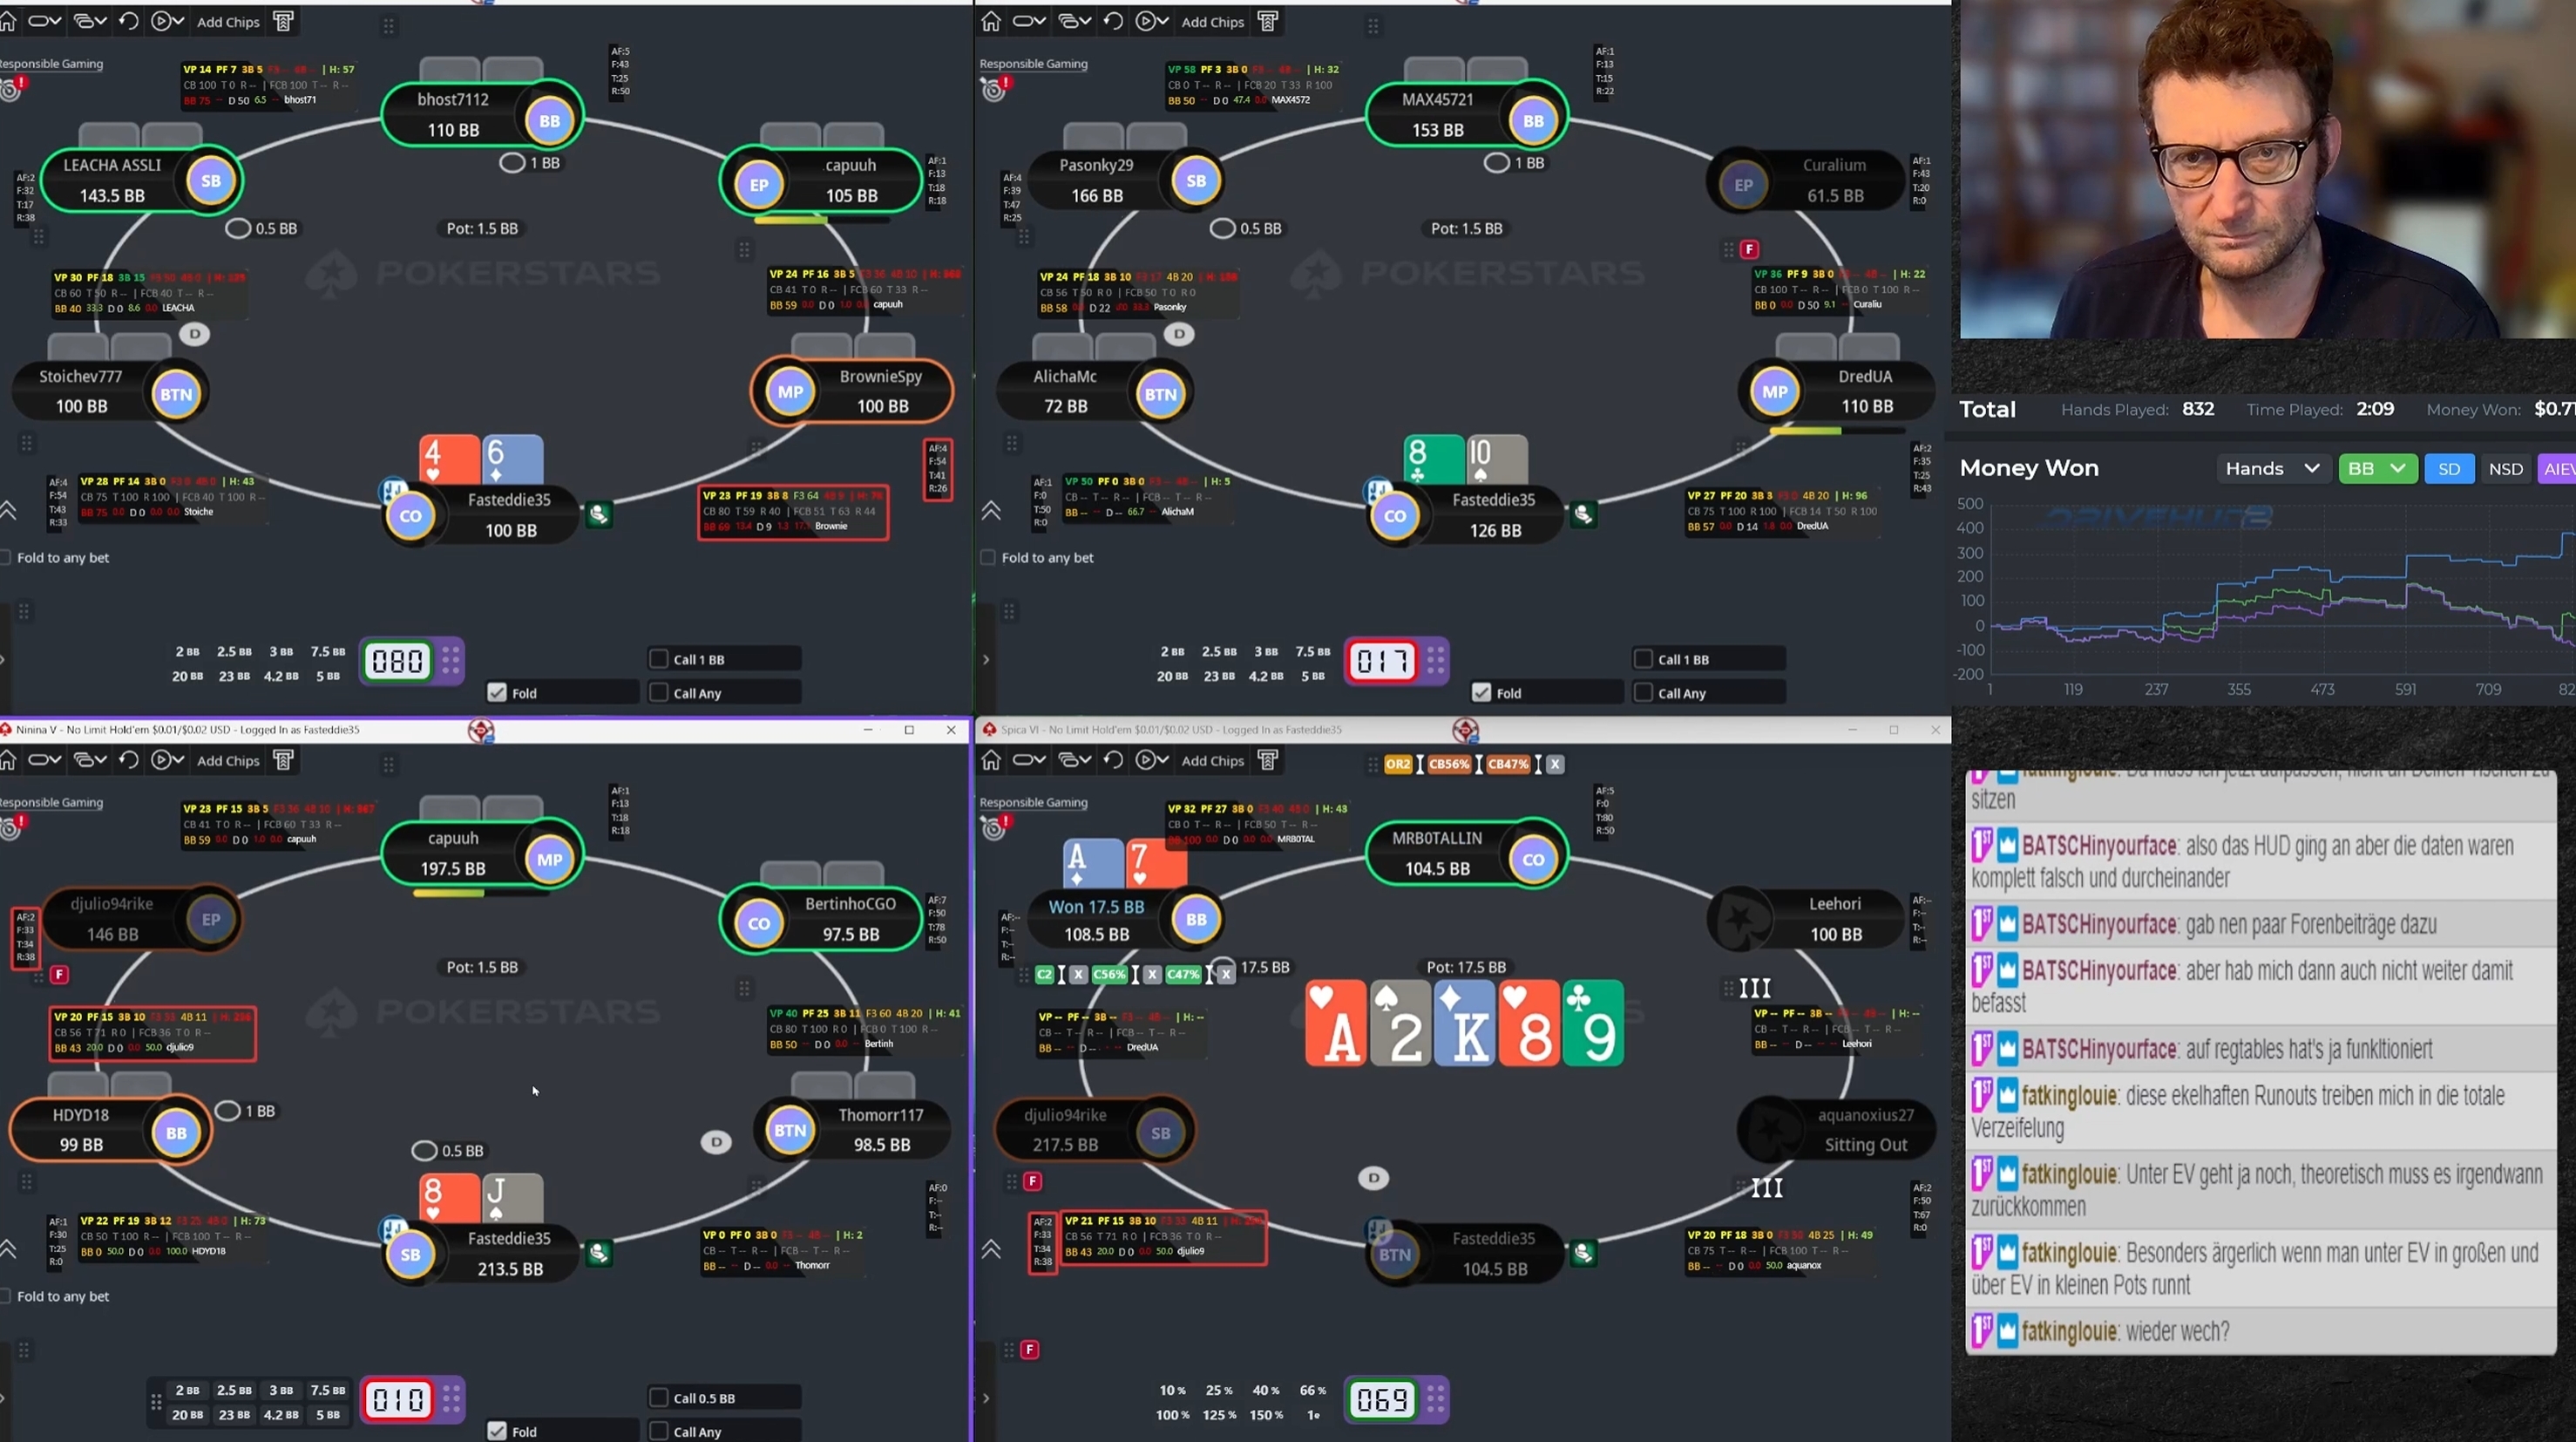Click the replay hand icon on bhost7112 table
Viewport: 2576px width, 1442px height.
pos(129,21)
